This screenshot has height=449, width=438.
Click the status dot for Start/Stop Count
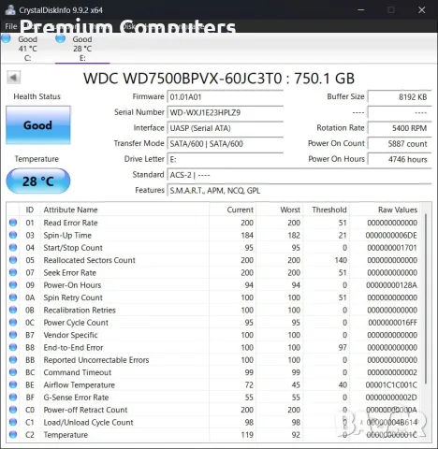[x=13, y=247]
